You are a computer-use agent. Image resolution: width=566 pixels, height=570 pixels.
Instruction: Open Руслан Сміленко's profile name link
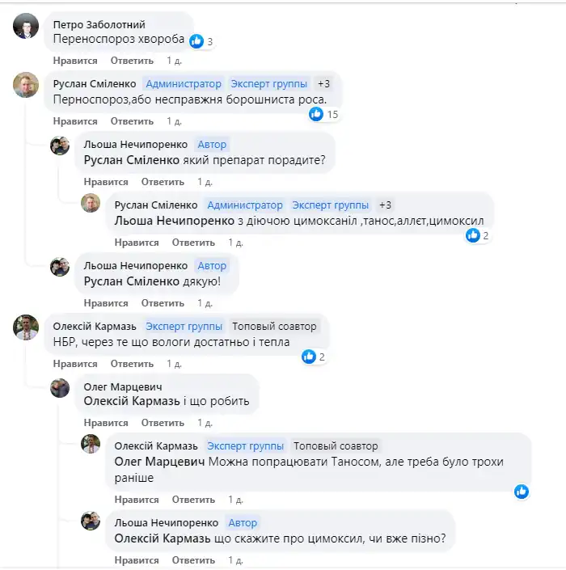tap(95, 84)
